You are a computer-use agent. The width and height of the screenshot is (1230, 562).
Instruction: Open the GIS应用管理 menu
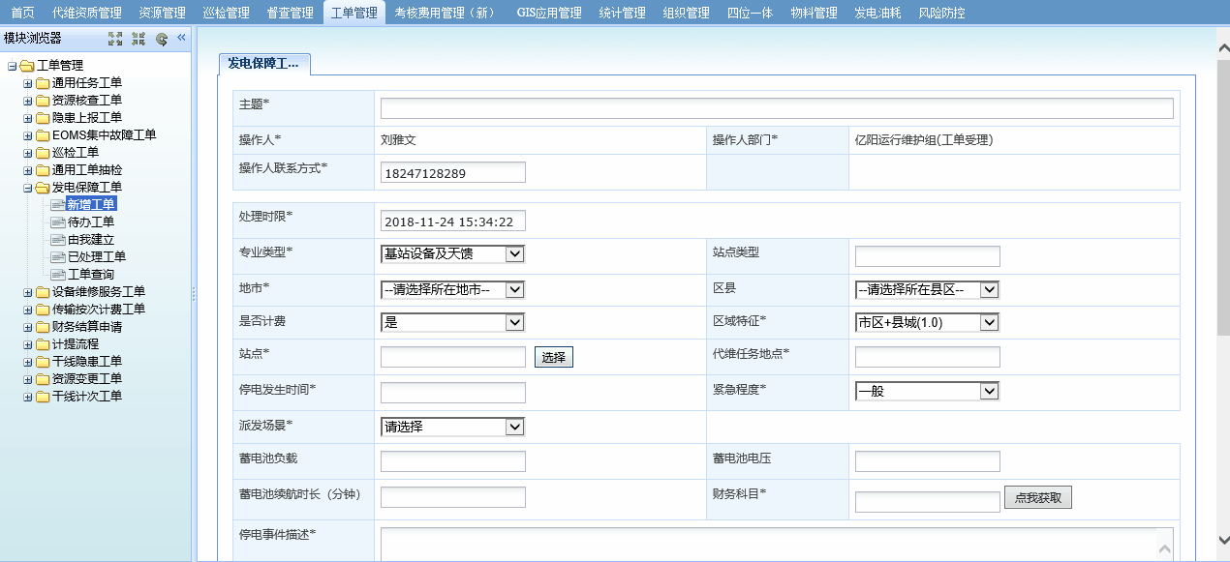coord(549,13)
